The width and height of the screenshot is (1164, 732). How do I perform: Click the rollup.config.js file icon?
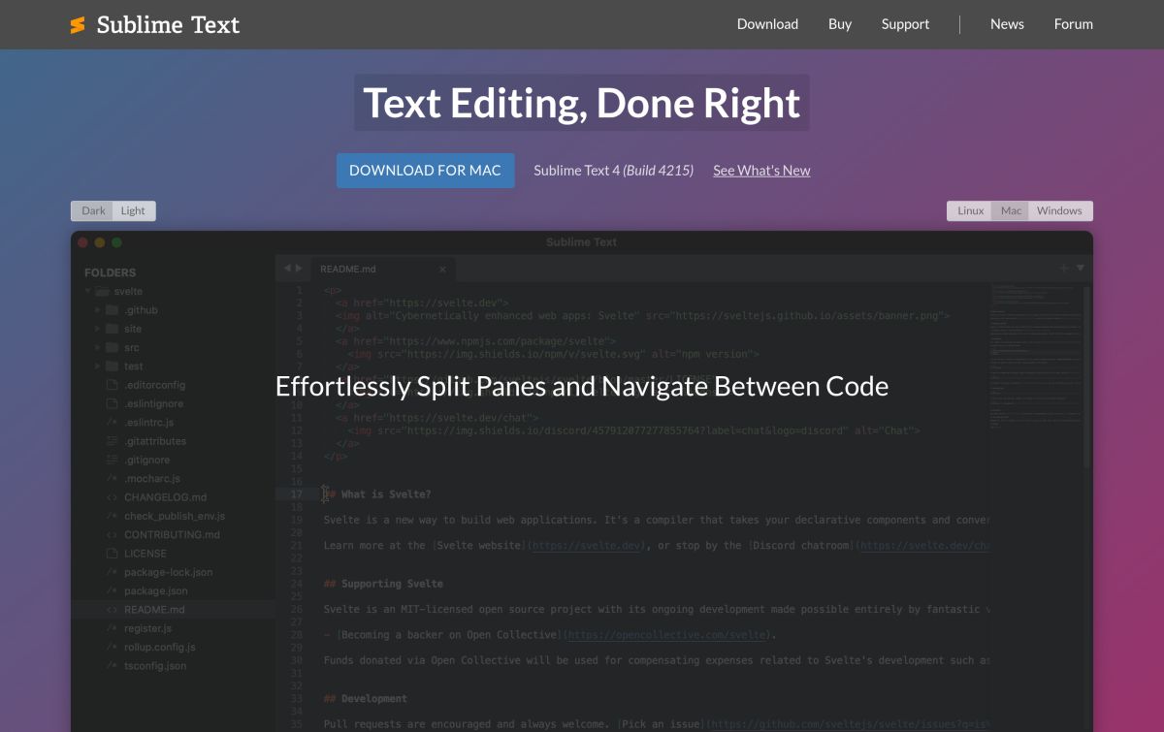(113, 647)
